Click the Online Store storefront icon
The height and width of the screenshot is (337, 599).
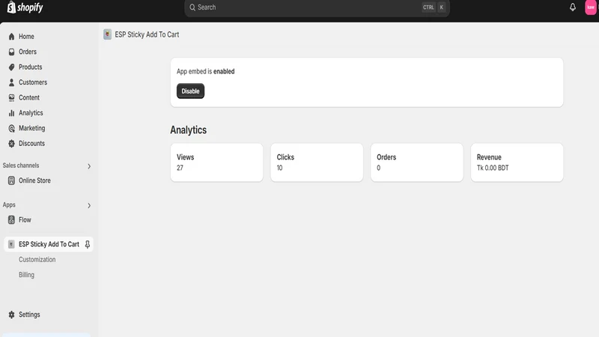point(11,180)
